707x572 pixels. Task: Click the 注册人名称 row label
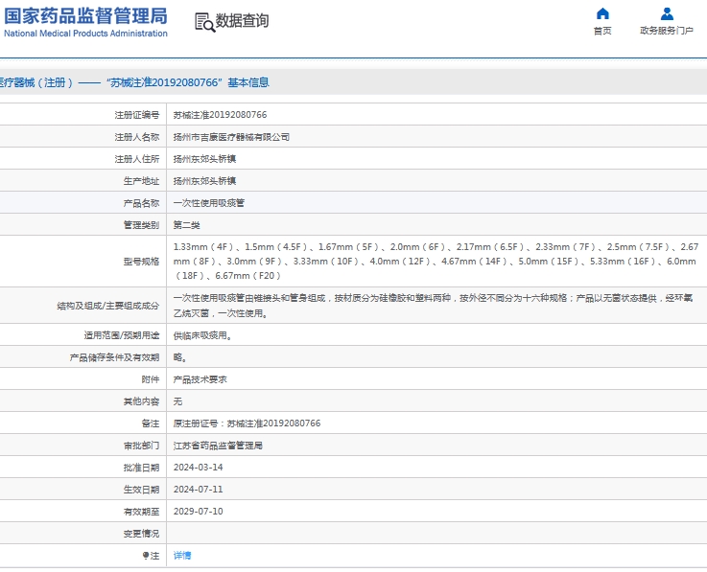coord(136,137)
